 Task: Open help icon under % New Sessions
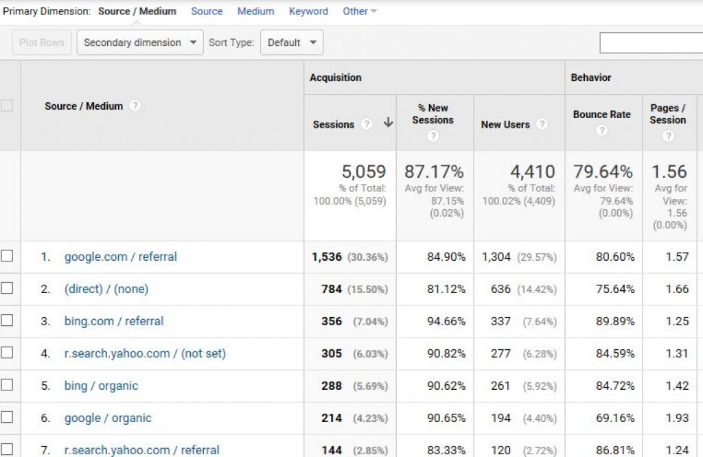(x=433, y=136)
